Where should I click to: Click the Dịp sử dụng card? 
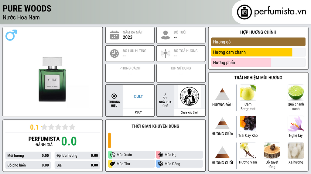(x=181, y=73)
